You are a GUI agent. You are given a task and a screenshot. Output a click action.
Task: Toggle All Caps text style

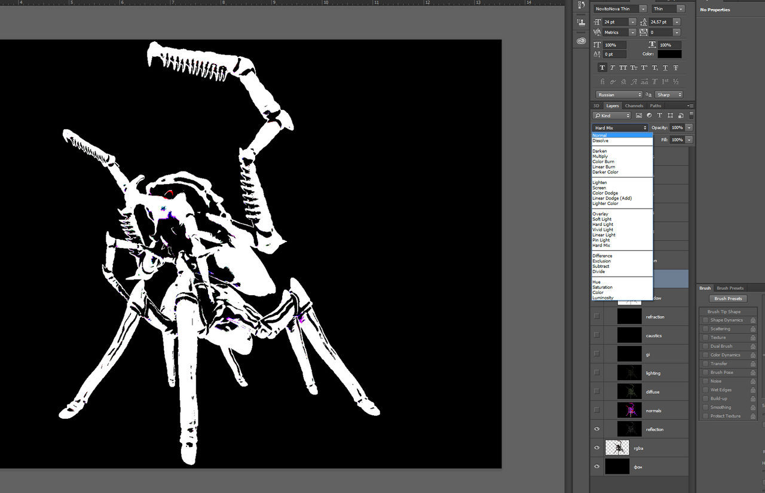pyautogui.click(x=623, y=68)
